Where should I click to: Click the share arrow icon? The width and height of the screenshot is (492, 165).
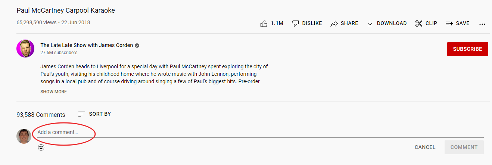[x=334, y=24]
